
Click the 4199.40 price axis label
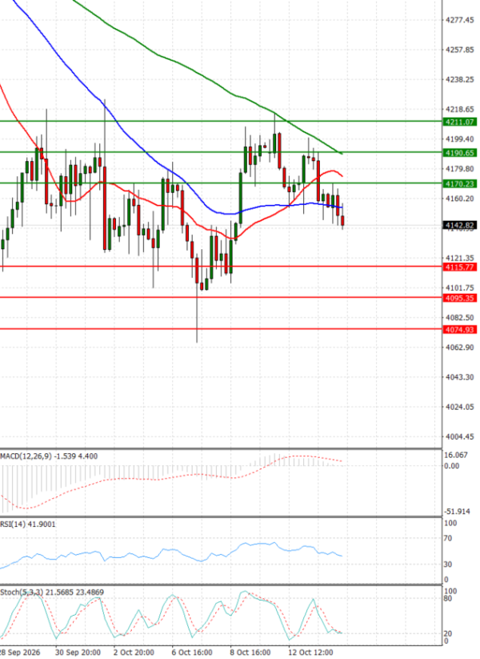(460, 139)
